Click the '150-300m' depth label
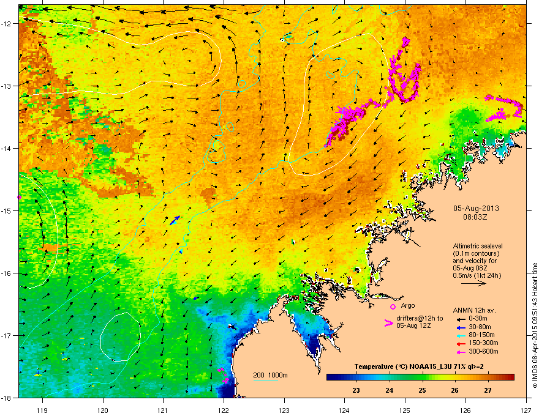 pyautogui.click(x=483, y=343)
